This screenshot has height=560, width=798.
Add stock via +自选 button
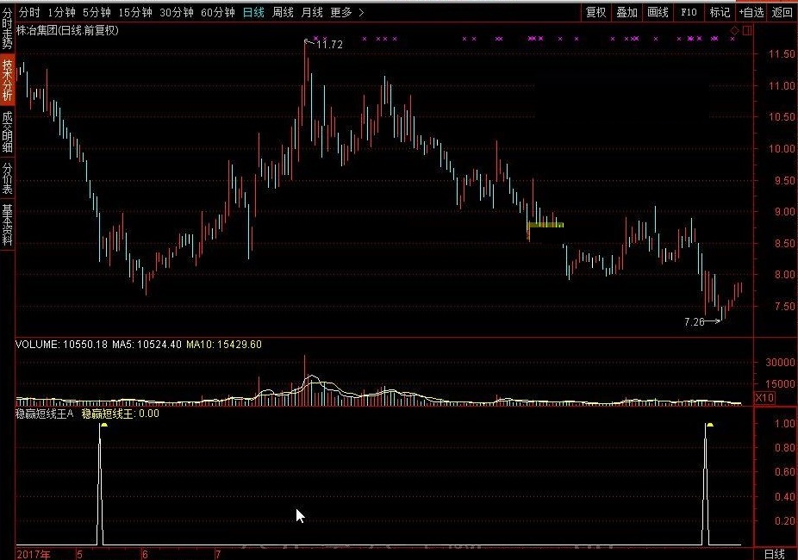click(x=751, y=12)
